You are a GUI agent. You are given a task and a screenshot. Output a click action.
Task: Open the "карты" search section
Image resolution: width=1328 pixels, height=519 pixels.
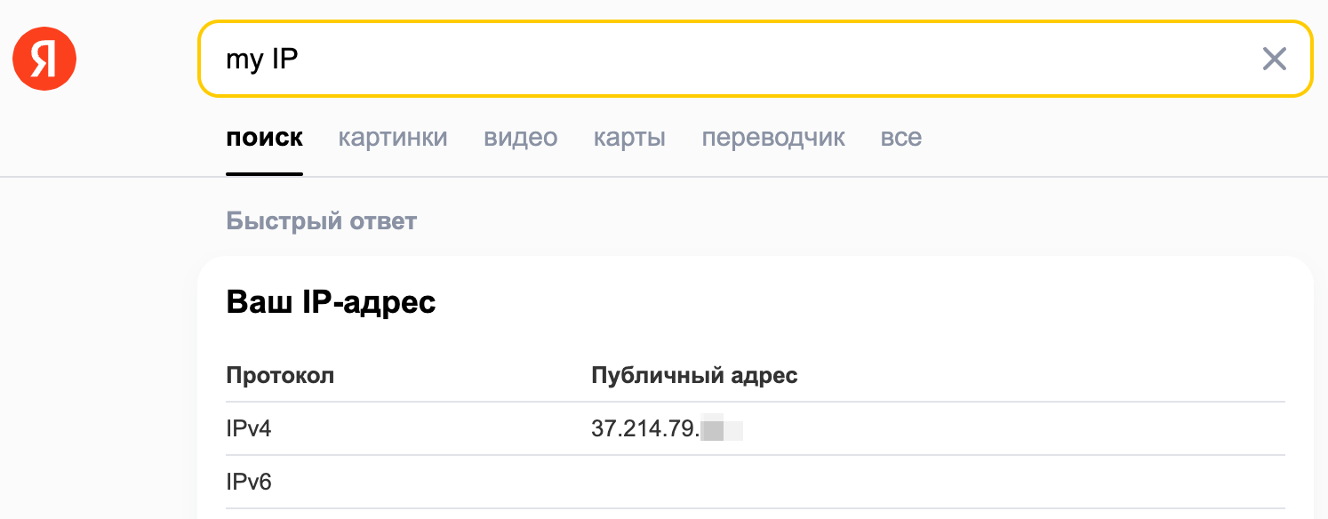[x=628, y=137]
